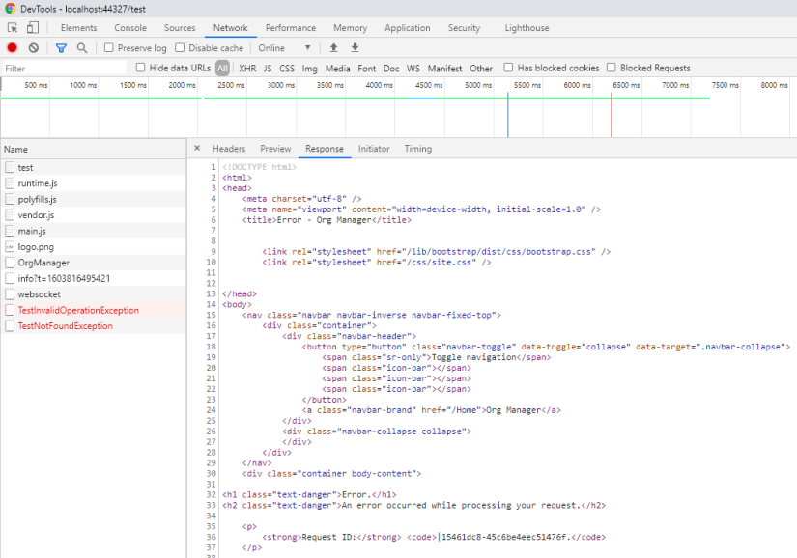Close the request details pane

click(x=197, y=149)
